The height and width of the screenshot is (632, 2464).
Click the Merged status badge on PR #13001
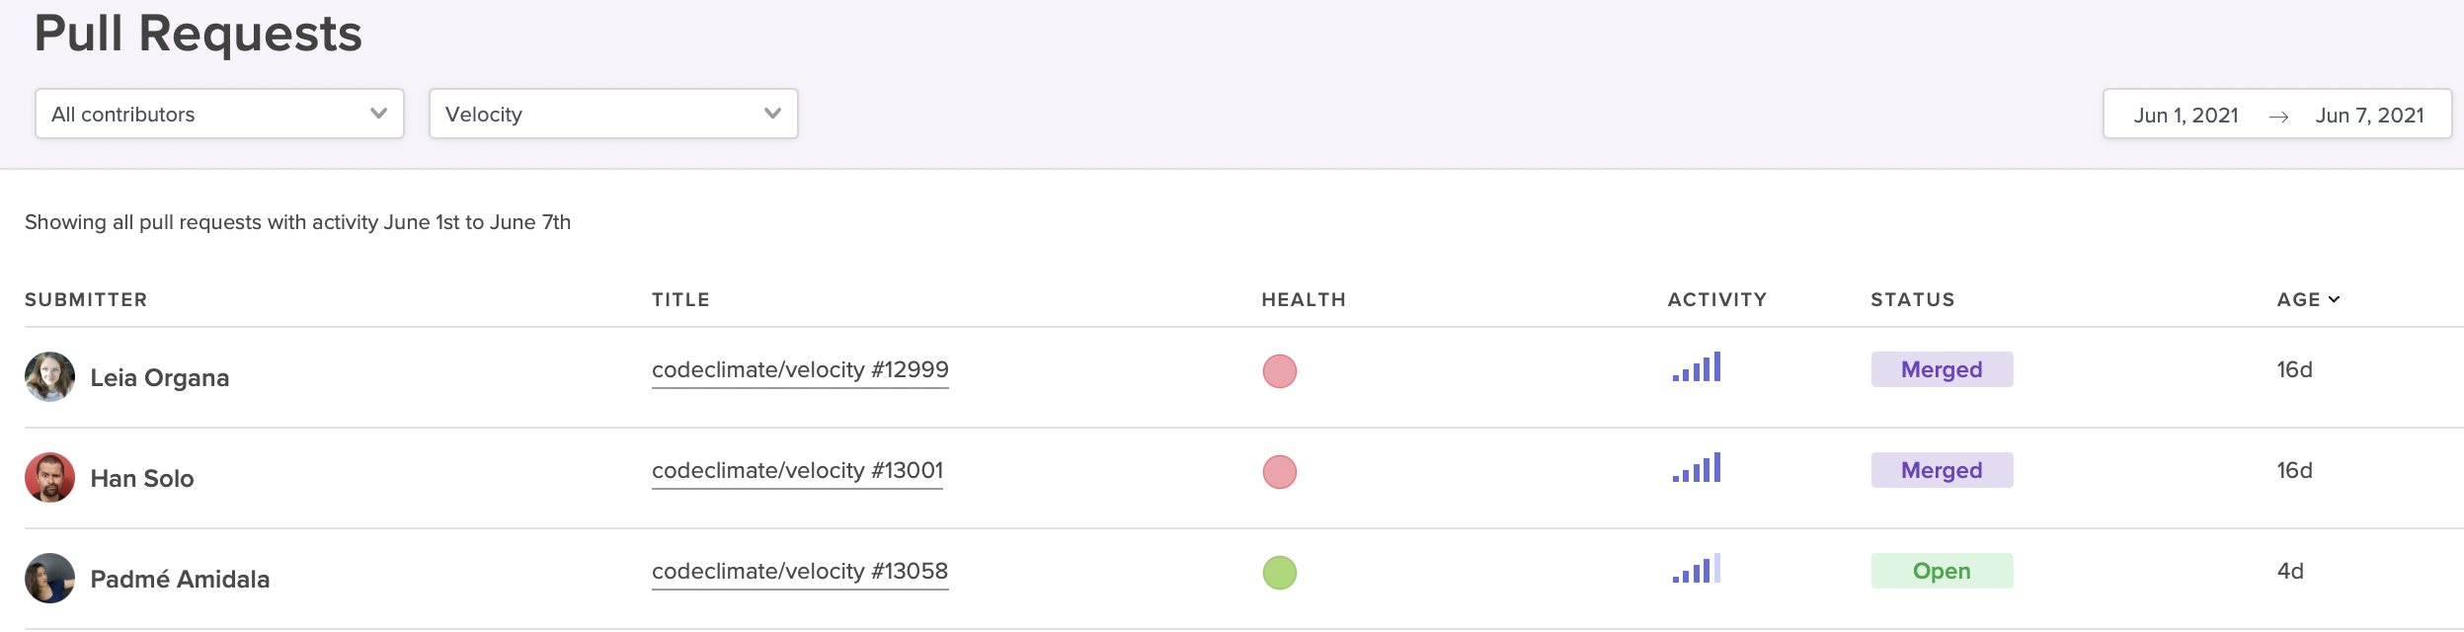(x=1941, y=470)
